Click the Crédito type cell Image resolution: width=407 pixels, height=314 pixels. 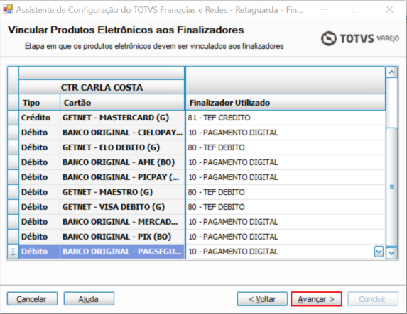click(x=39, y=118)
